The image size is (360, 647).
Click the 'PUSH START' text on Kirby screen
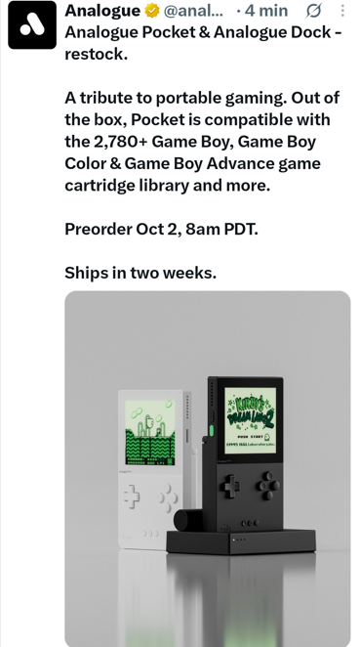pyautogui.click(x=251, y=436)
